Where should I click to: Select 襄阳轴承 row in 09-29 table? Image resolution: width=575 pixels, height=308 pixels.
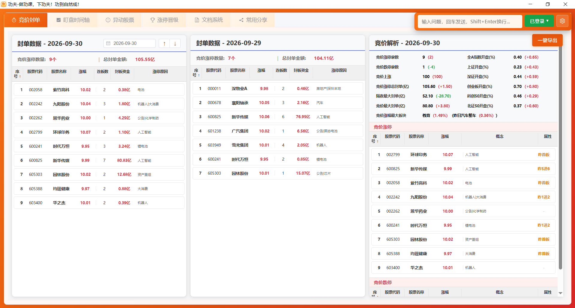[x=278, y=103]
